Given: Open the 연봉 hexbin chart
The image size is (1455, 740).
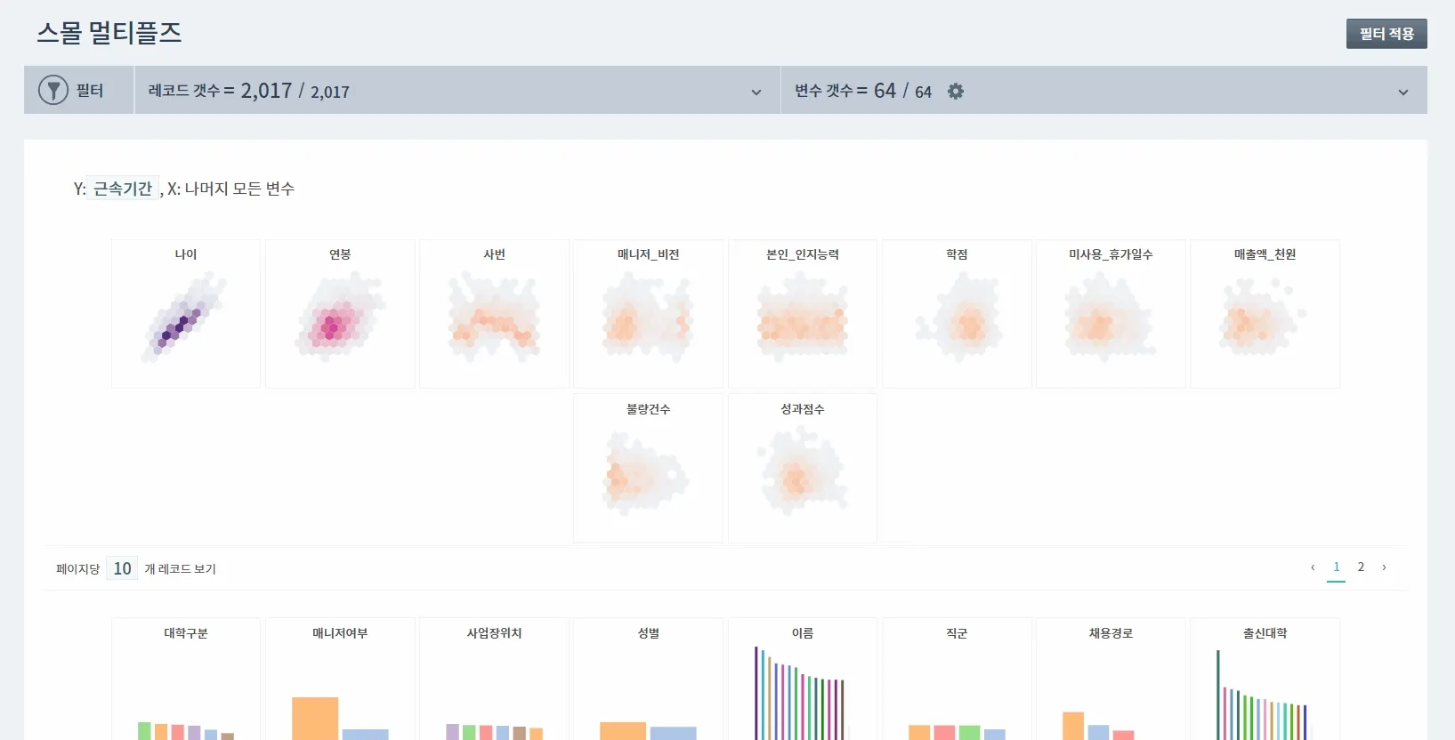Looking at the screenshot, I should (x=340, y=314).
